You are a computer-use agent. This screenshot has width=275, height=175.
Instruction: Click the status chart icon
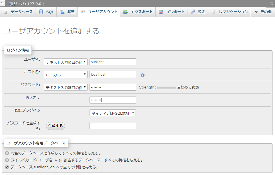[62, 12]
